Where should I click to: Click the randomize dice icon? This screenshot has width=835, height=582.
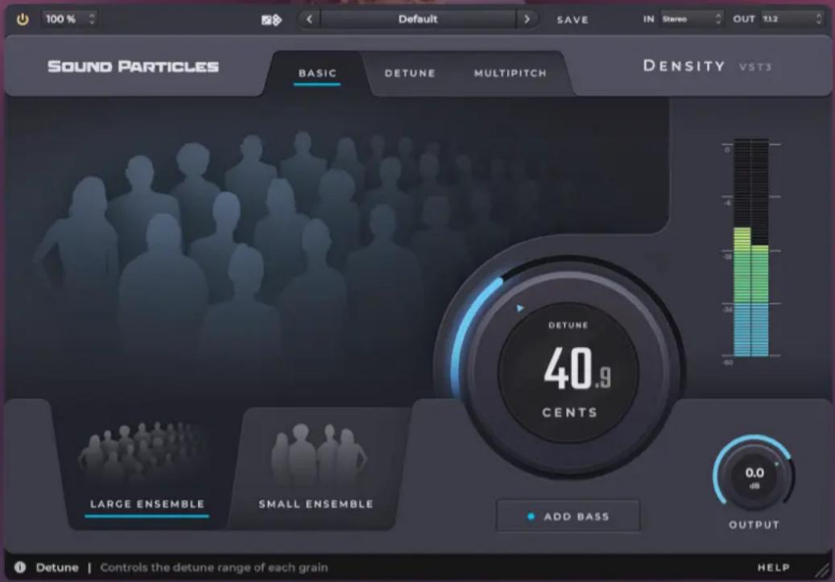pyautogui.click(x=271, y=19)
